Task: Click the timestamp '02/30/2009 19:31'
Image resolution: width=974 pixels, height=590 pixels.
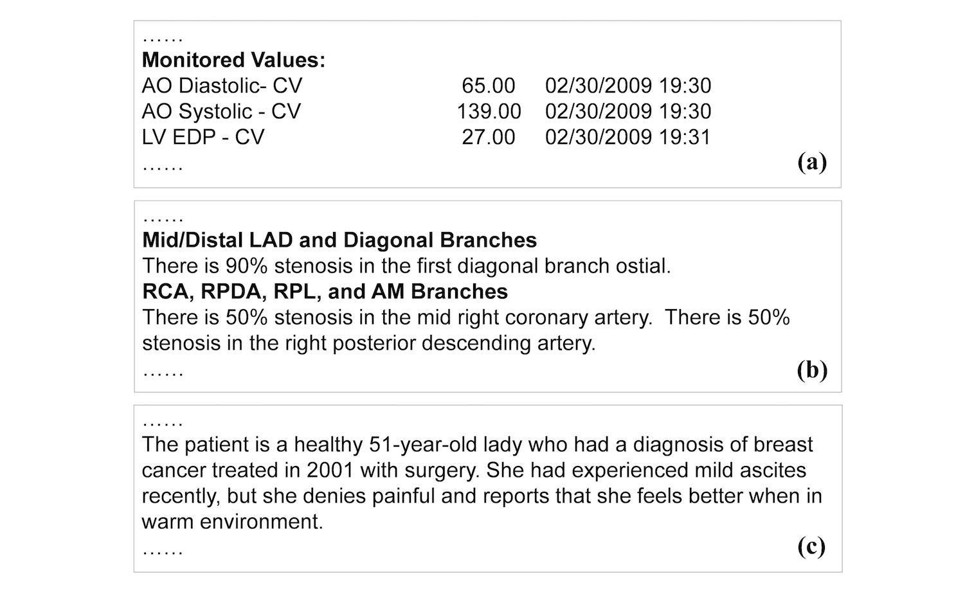Action: (627, 137)
